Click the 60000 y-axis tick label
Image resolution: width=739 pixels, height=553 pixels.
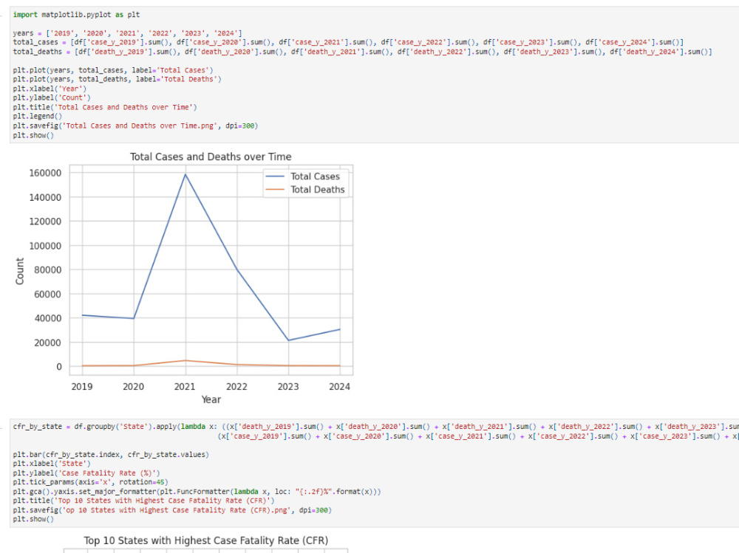[47, 295]
